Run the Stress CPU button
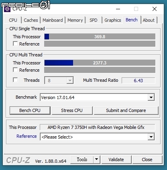The image size is (167, 170). [72, 110]
